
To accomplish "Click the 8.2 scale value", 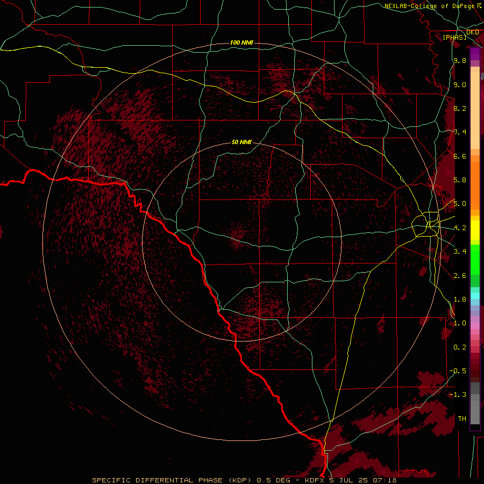I will (460, 108).
